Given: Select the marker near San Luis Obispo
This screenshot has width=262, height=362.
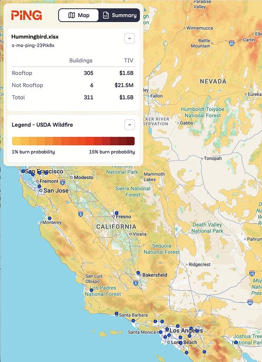Looking at the screenshot, I should click(x=92, y=290).
